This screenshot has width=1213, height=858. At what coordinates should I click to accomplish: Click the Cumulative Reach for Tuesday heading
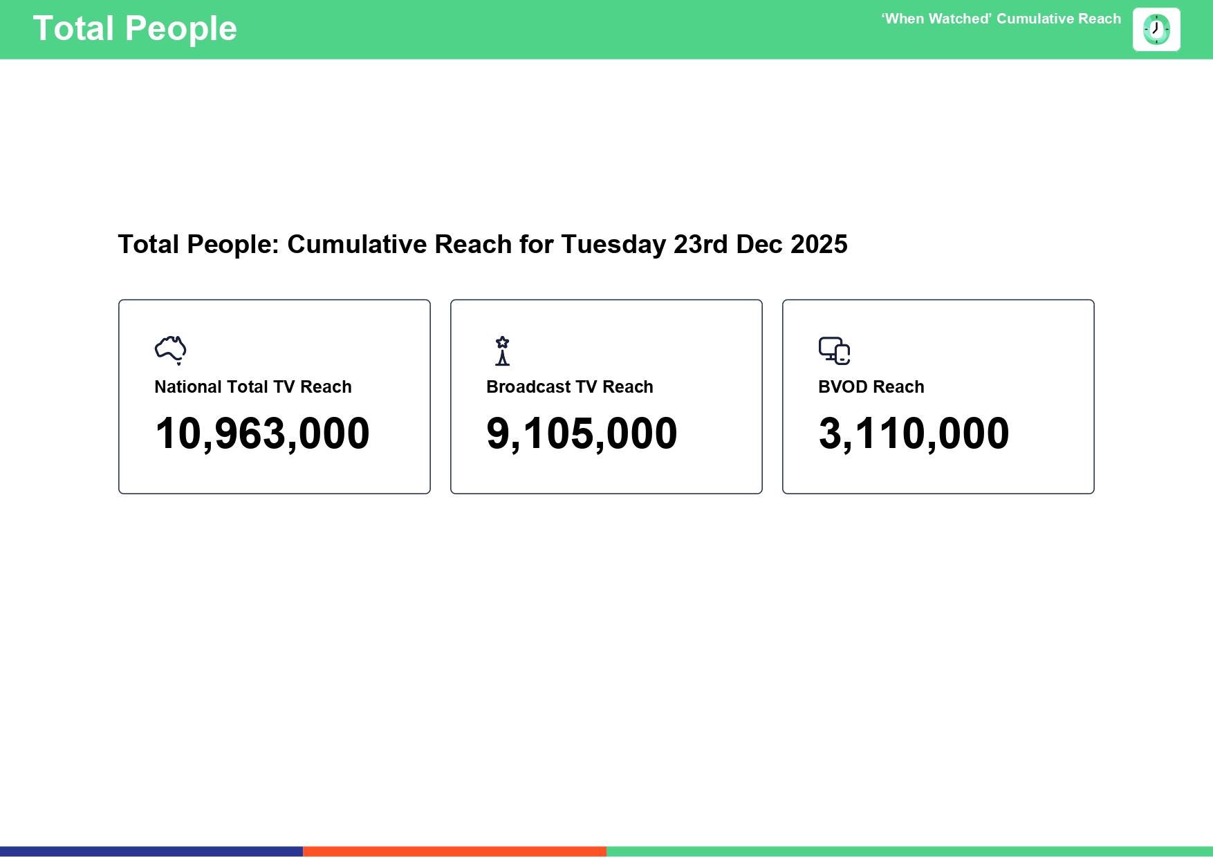tap(482, 245)
